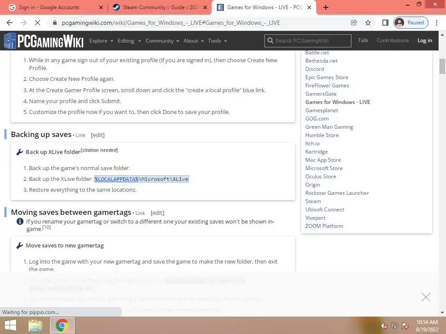The image size is (446, 334).
Task: Click the citation needed superscript
Action: 99,150
